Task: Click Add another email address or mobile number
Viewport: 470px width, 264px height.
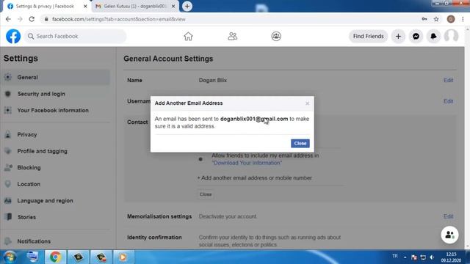Action: pos(255,177)
